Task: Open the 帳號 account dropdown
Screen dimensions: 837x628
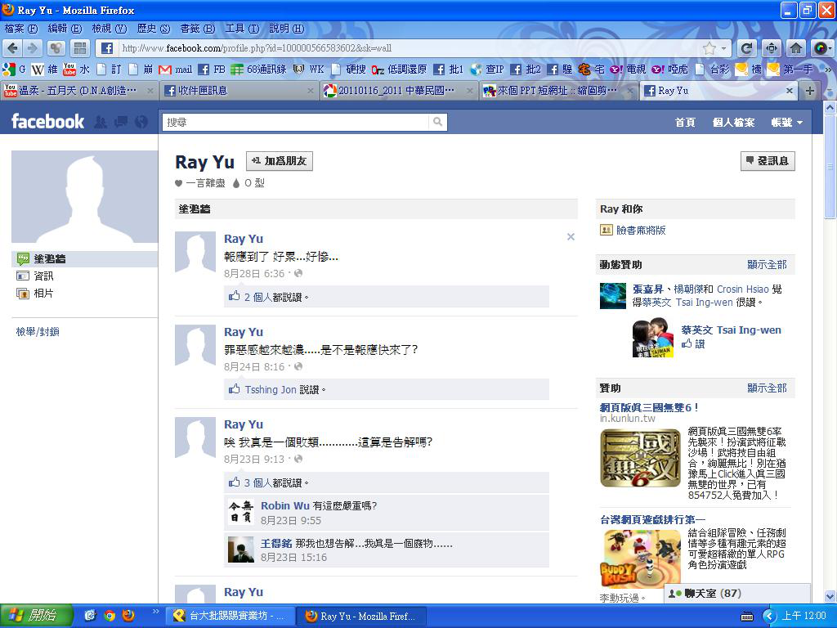Action: (787, 123)
